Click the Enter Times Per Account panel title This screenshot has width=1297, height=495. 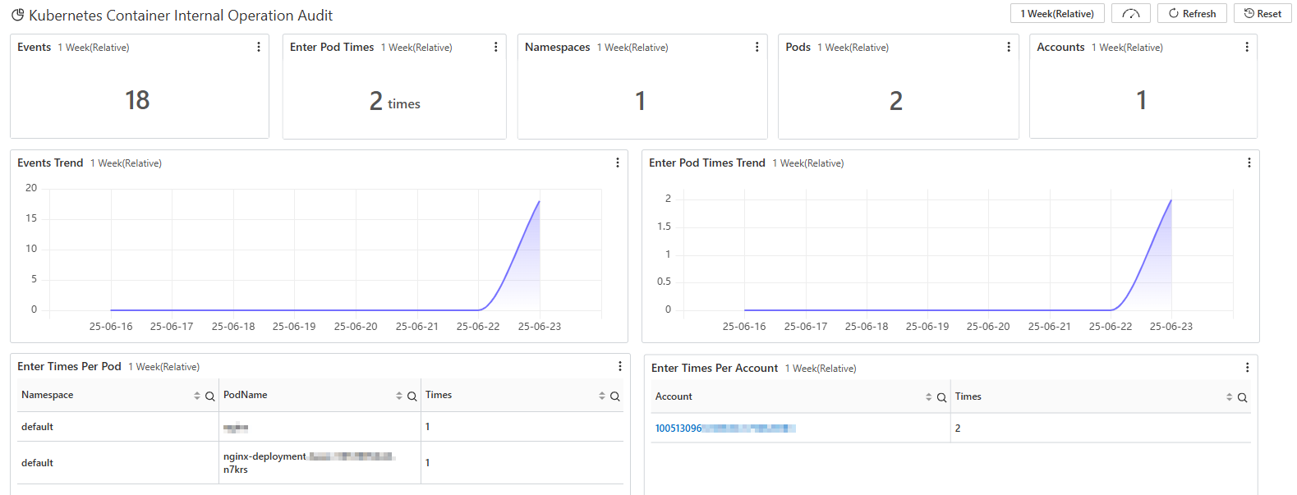coord(715,368)
